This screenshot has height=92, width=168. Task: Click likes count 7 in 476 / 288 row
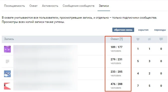click(x=138, y=86)
